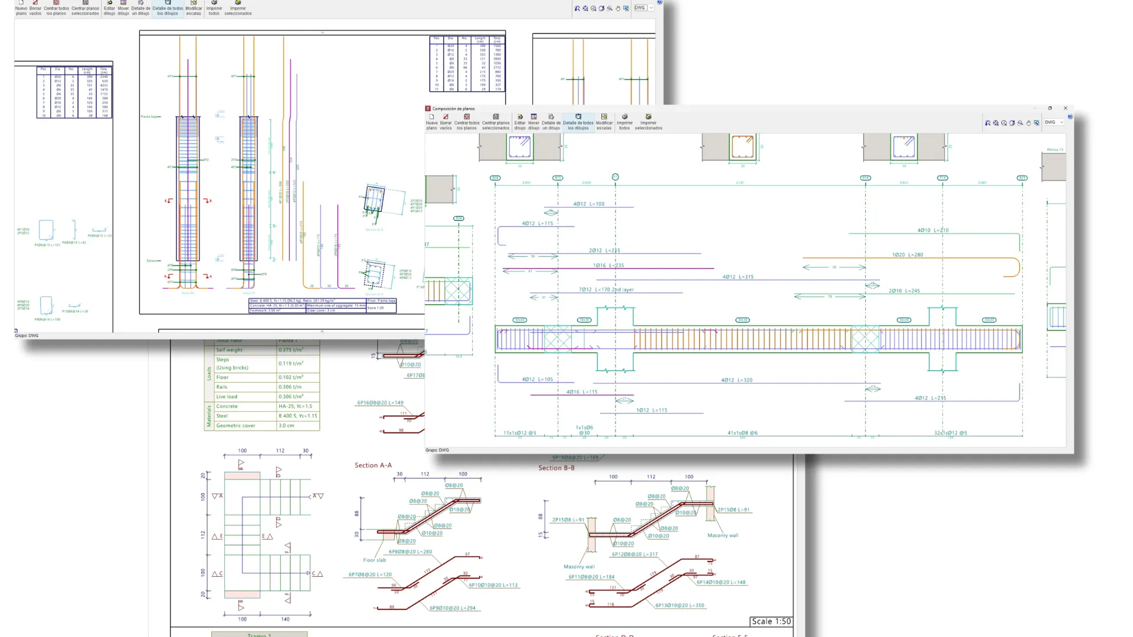This screenshot has height=637, width=1133.
Task: Click Imprimir todos in the back window
Action: (214, 8)
